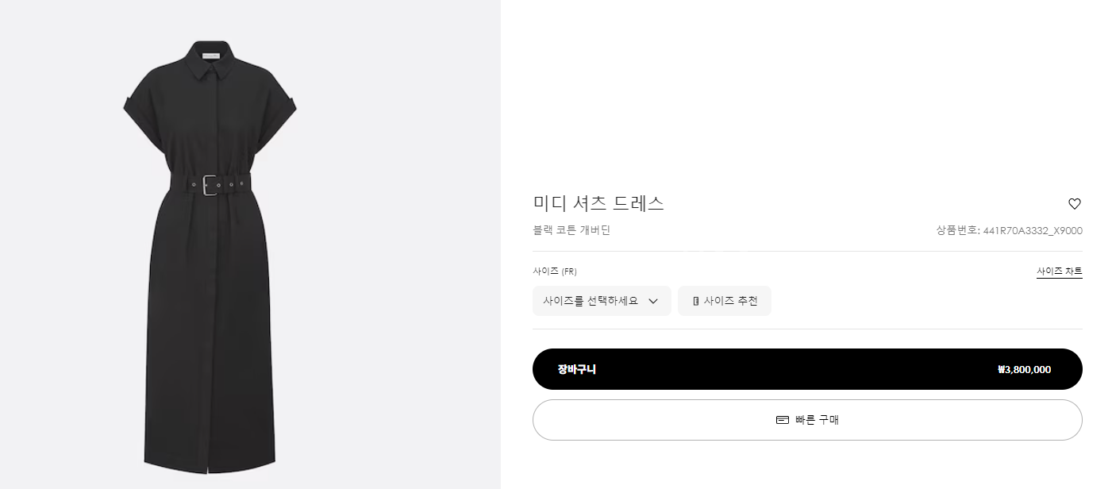Click the middle of the dress skirt in the photo
1112x489 pixels.
210,325
